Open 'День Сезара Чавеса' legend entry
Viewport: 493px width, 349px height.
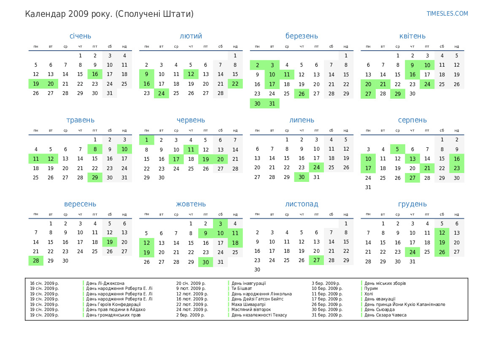pos(385,315)
